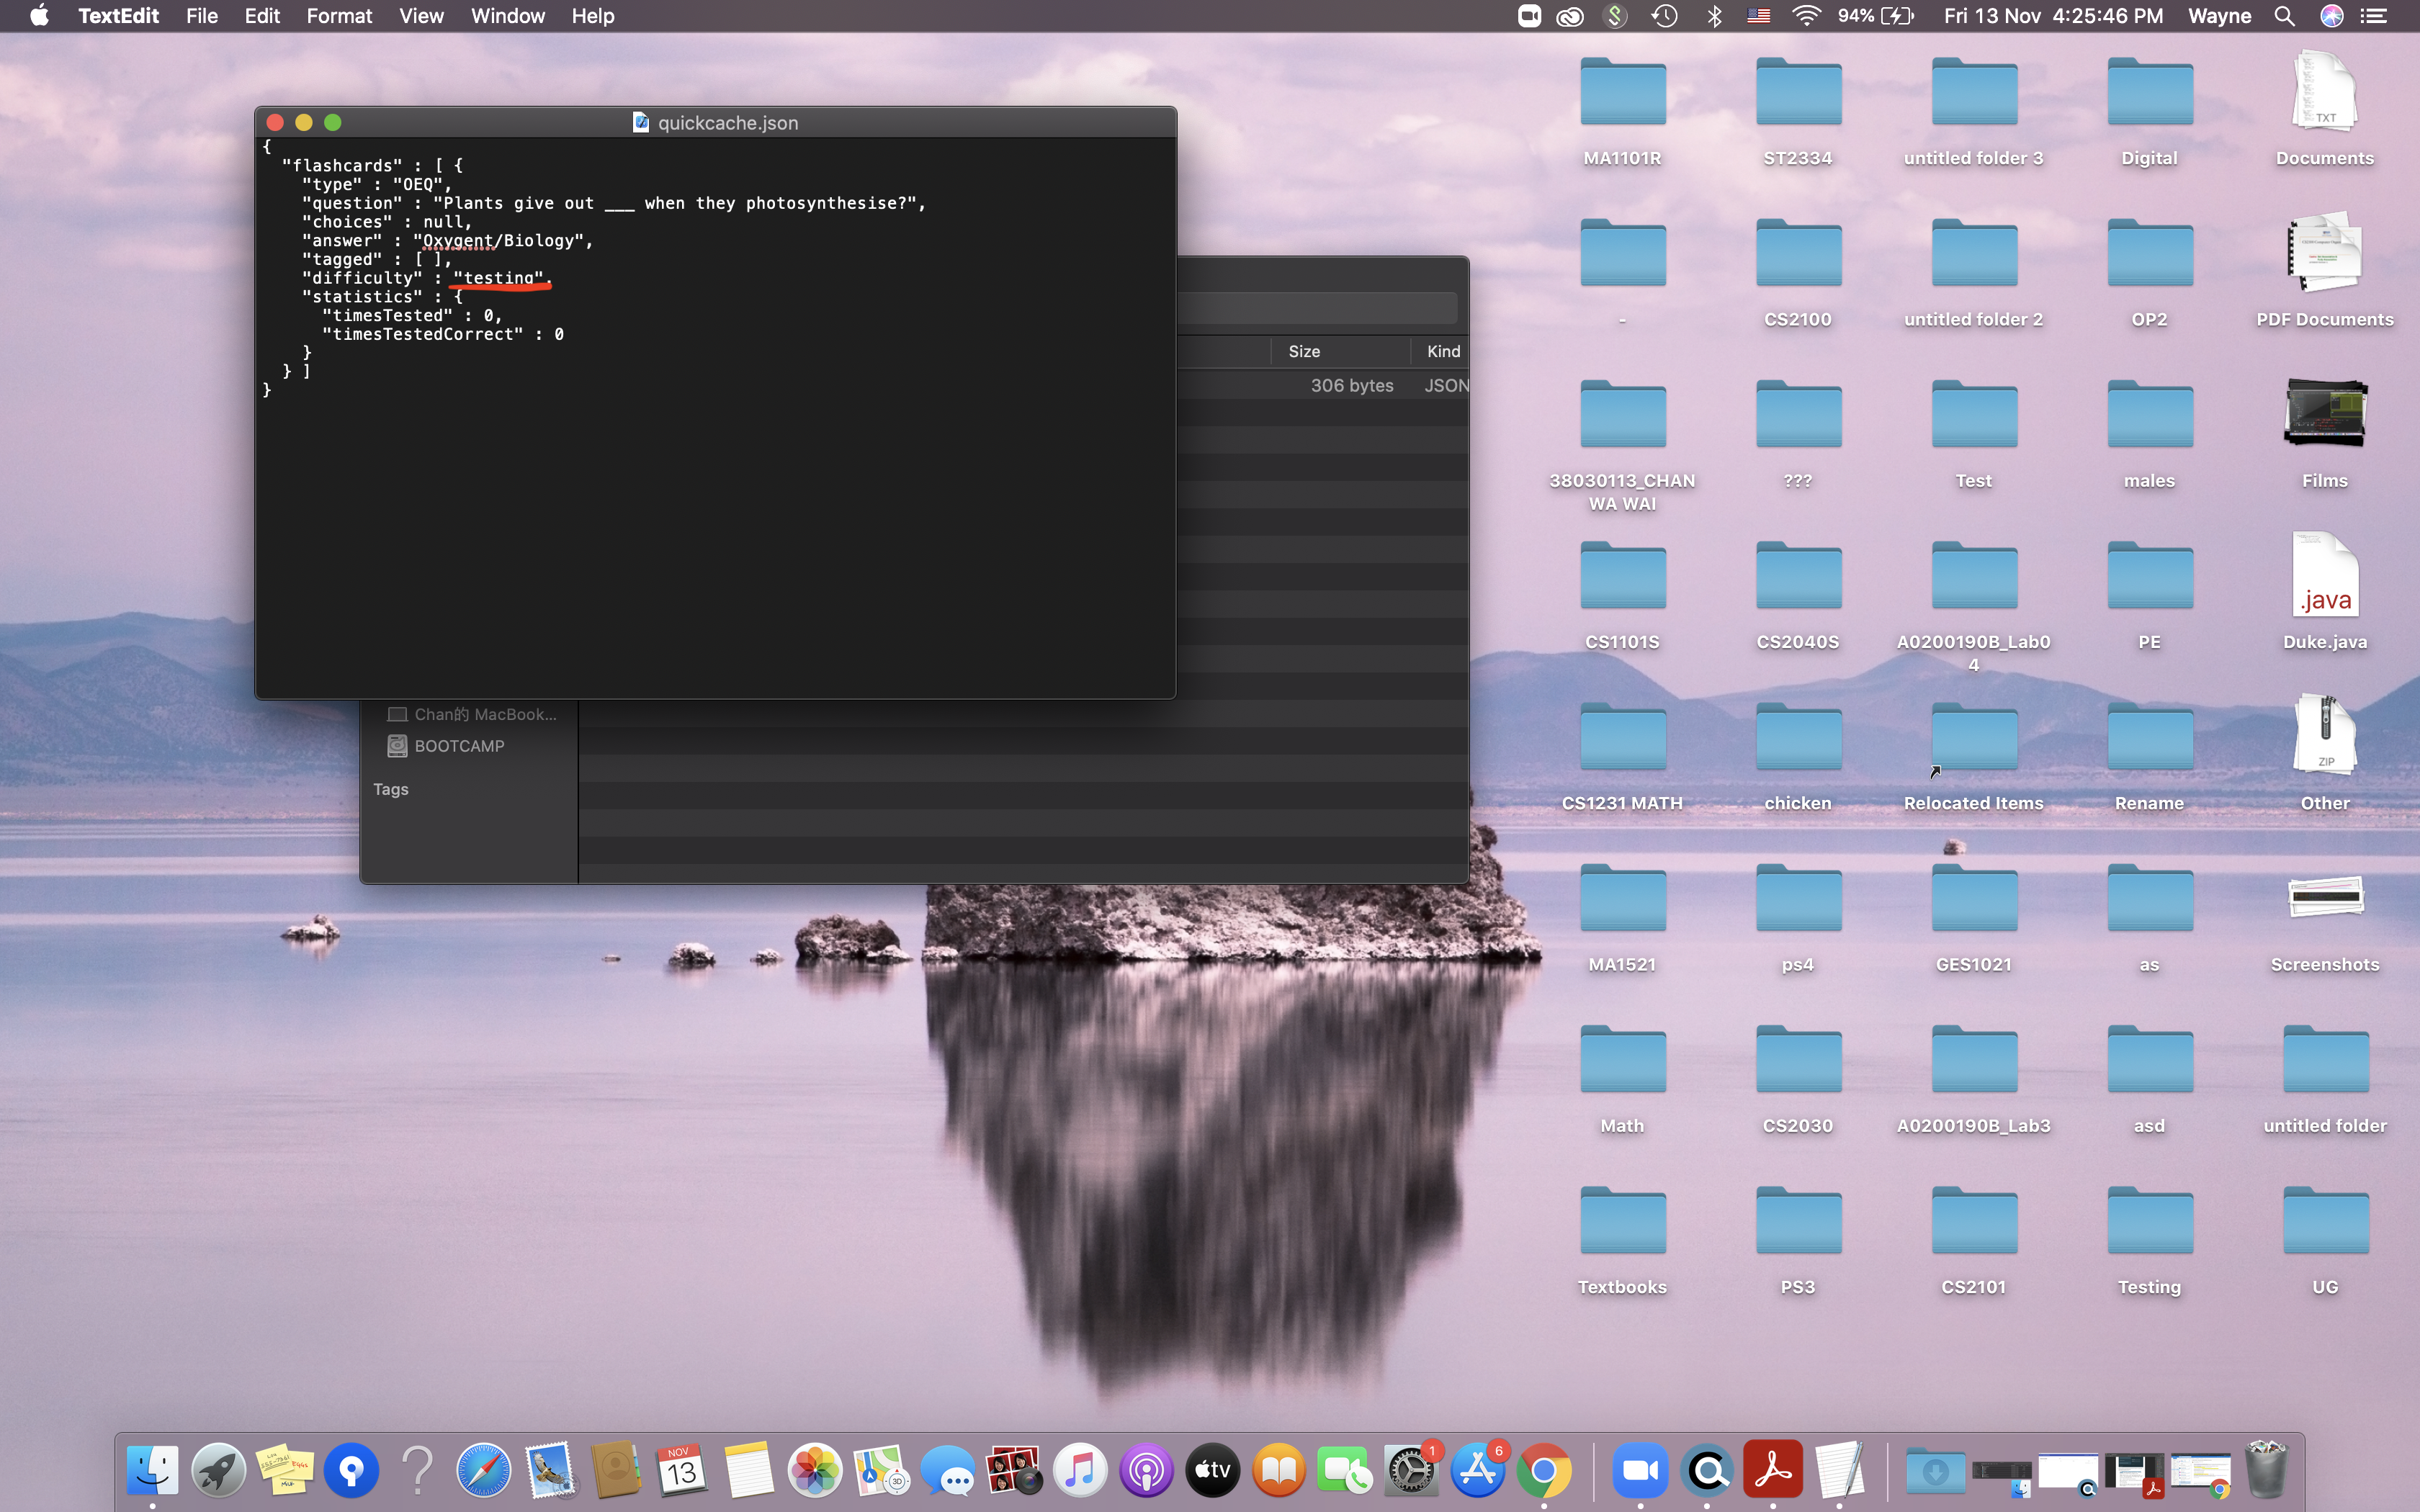Open the Edit menu

262,16
